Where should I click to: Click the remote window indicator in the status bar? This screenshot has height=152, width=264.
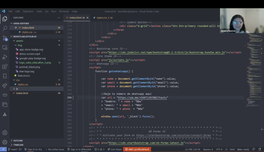click(3, 149)
